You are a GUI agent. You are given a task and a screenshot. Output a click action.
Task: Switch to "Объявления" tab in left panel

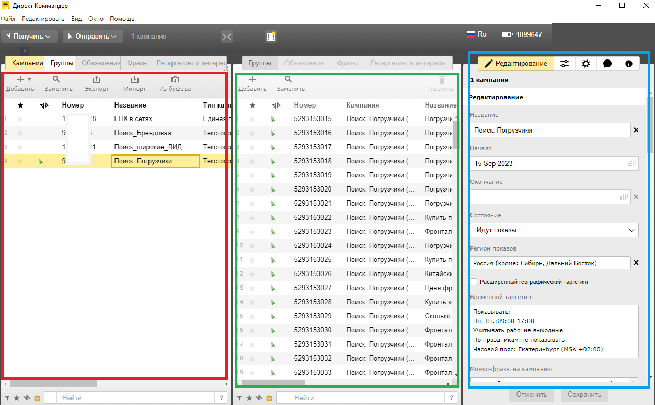tap(101, 63)
